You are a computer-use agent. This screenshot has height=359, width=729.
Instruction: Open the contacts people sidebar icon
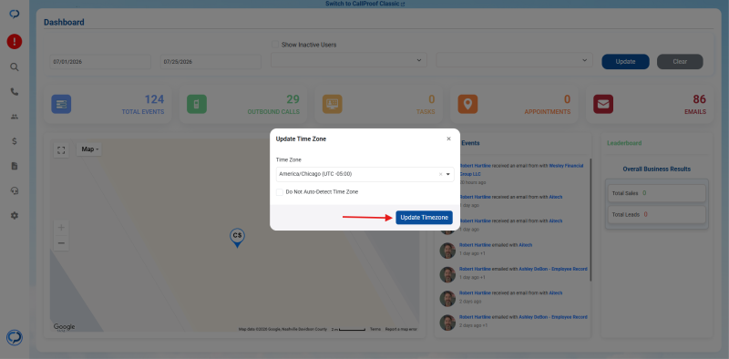(x=15, y=117)
